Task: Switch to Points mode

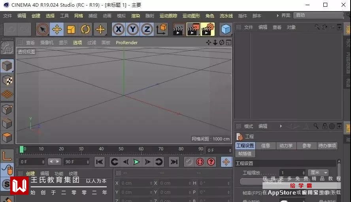Action: [7, 110]
